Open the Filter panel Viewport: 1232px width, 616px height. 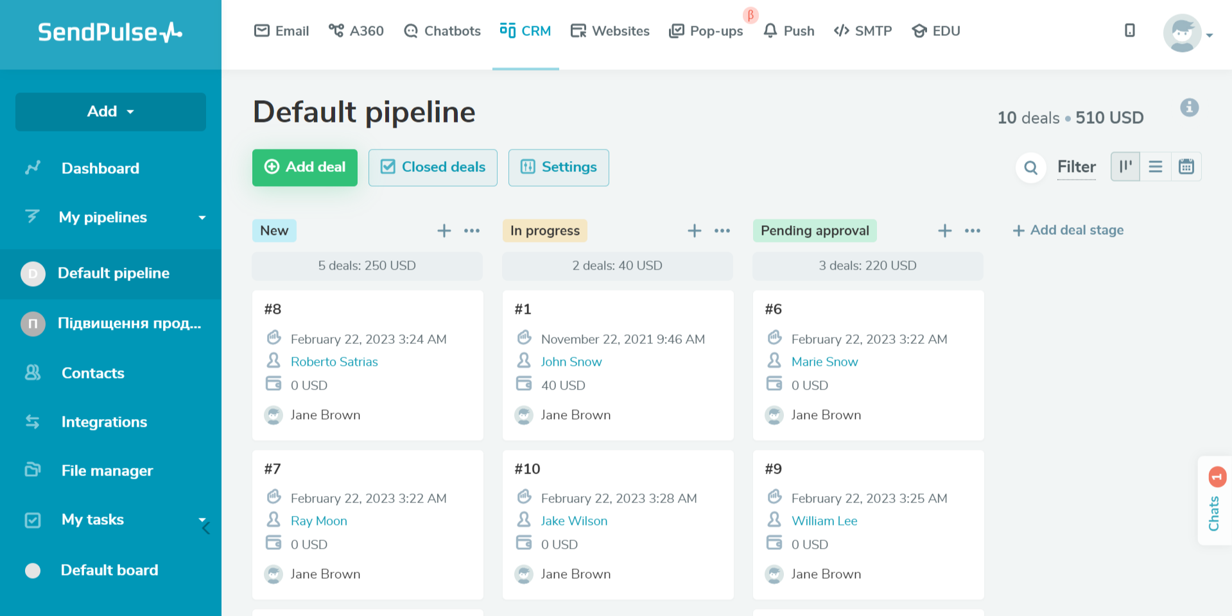coord(1077,167)
